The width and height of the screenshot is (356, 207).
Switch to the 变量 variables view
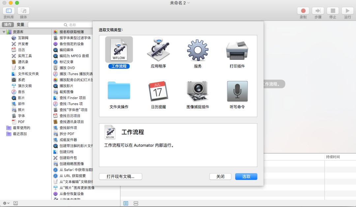tap(20, 25)
